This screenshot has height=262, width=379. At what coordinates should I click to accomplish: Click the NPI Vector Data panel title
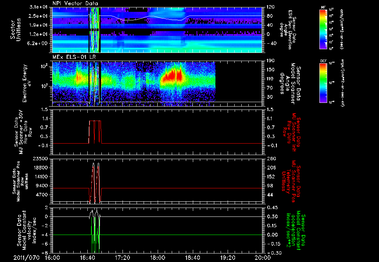(x=75, y=3)
